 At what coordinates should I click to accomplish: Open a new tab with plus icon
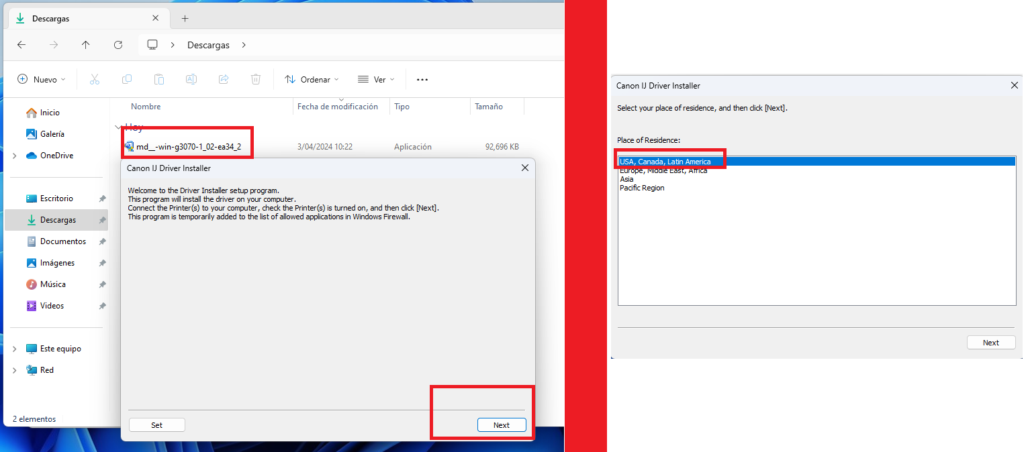pyautogui.click(x=185, y=18)
